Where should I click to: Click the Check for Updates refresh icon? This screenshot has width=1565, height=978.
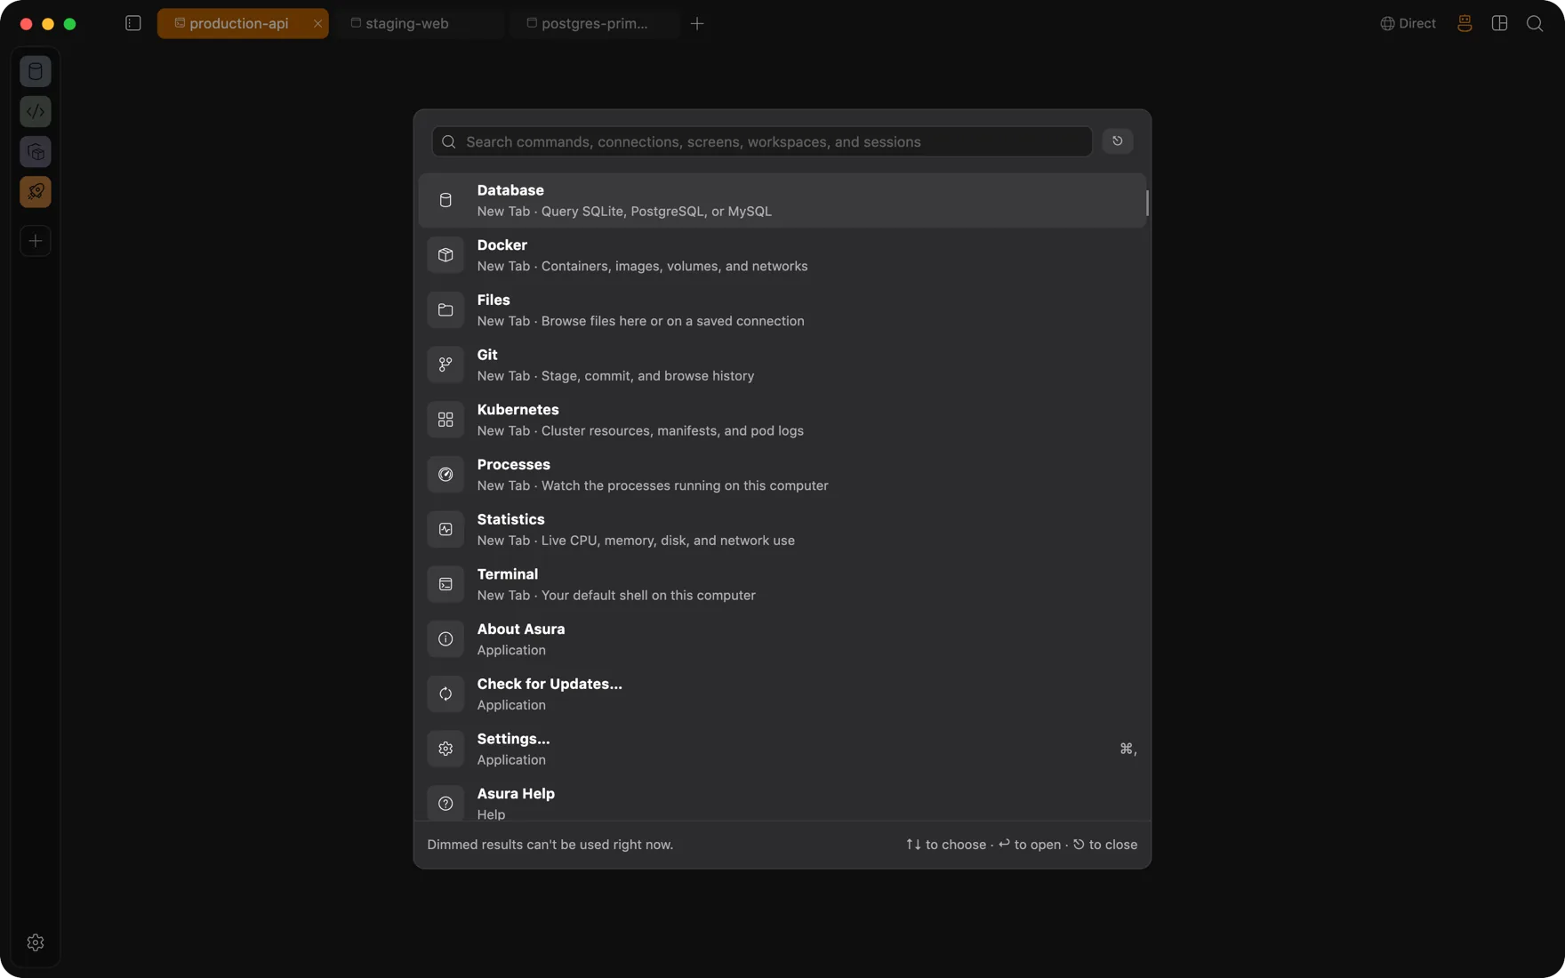[445, 694]
